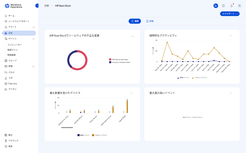
Task: Click the 分析 breadcrumb link
Action: 47,6
